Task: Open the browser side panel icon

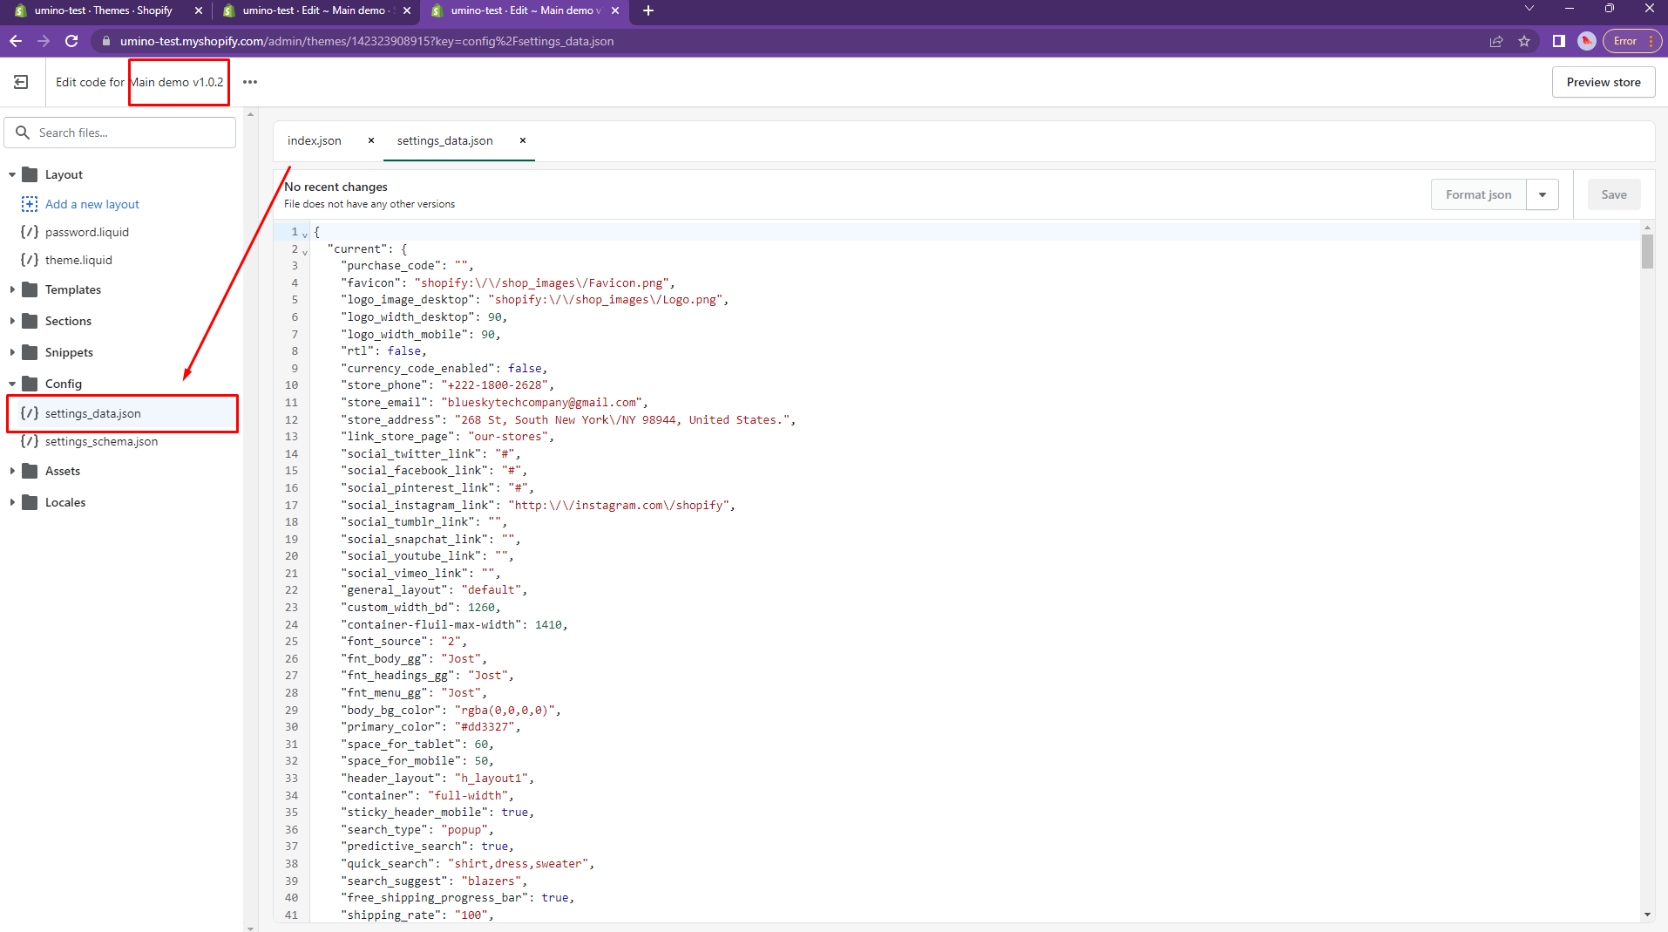Action: [1559, 41]
